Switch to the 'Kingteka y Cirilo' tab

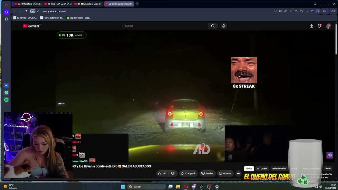(x=88, y=4)
